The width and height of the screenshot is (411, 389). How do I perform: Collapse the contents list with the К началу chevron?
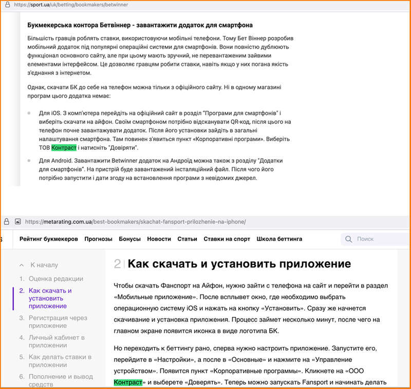(x=22, y=265)
